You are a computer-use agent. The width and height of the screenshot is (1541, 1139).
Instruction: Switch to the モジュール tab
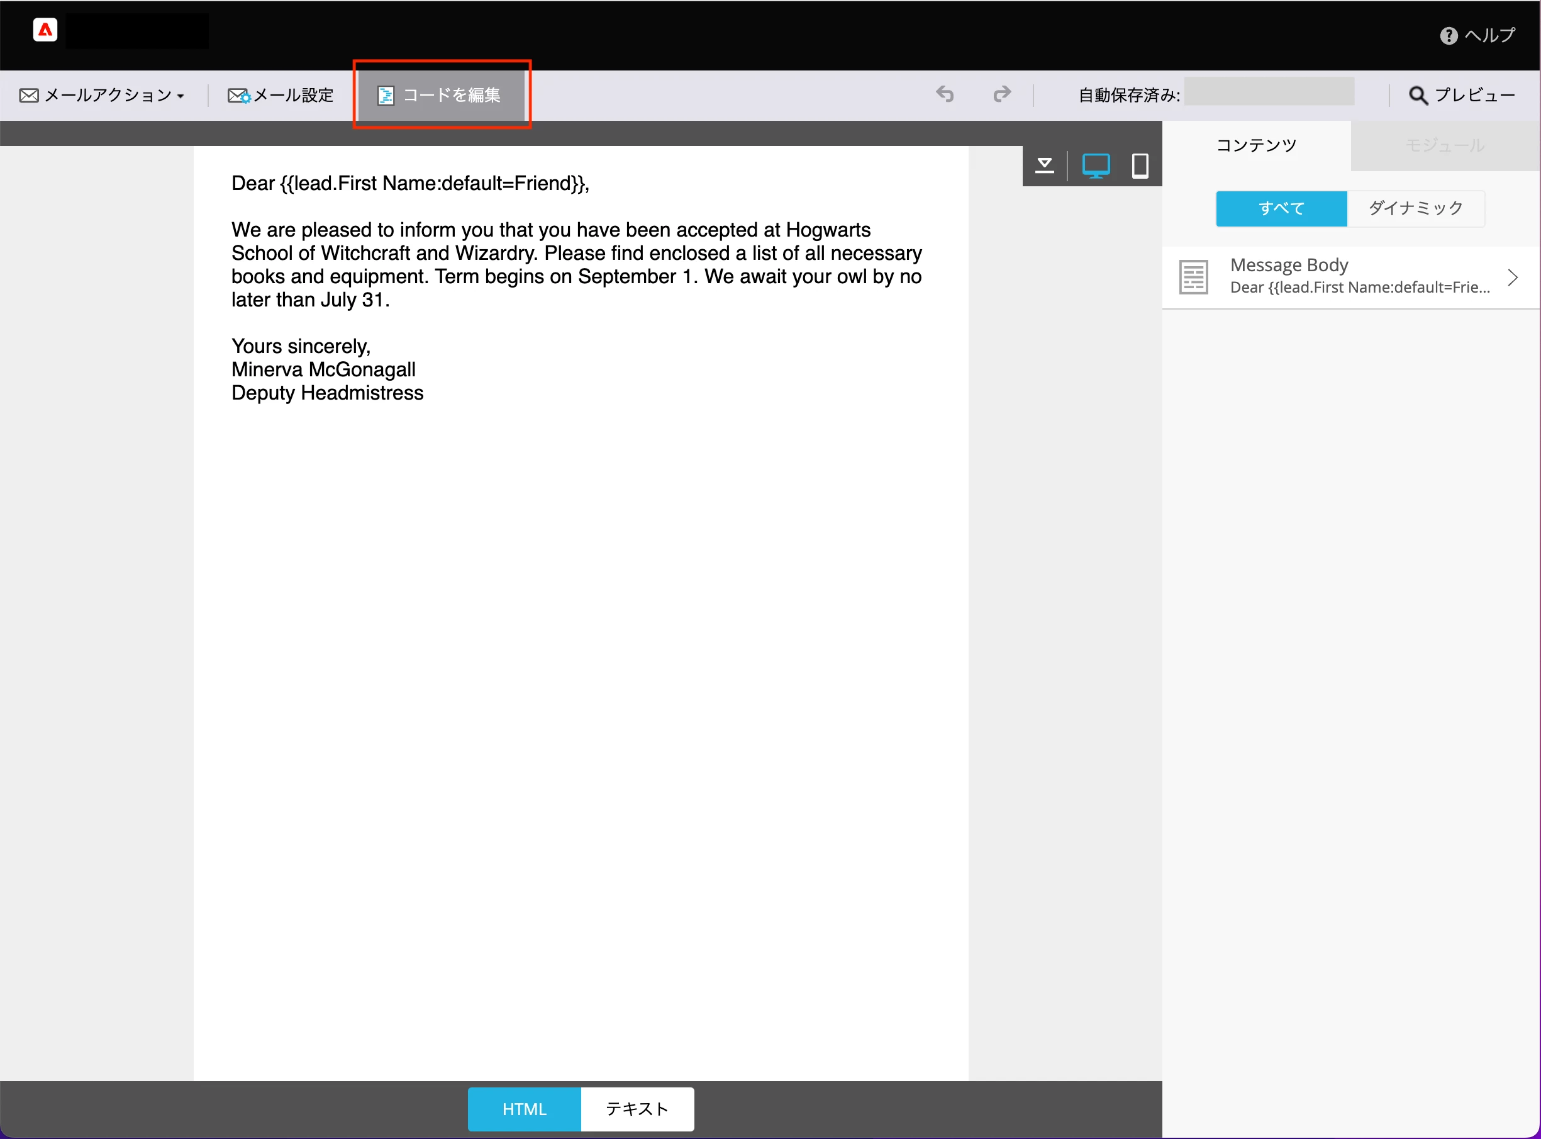(1445, 145)
